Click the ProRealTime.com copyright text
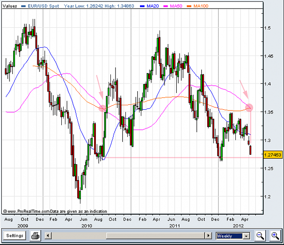This screenshot has width=284, height=245. point(55,211)
